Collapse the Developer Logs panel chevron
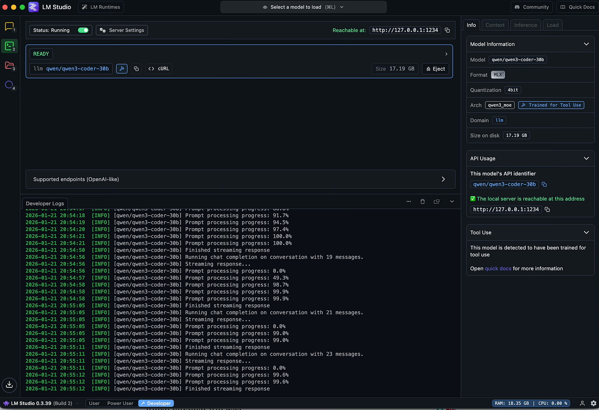Viewport: 599px width, 410px height. pyautogui.click(x=452, y=201)
